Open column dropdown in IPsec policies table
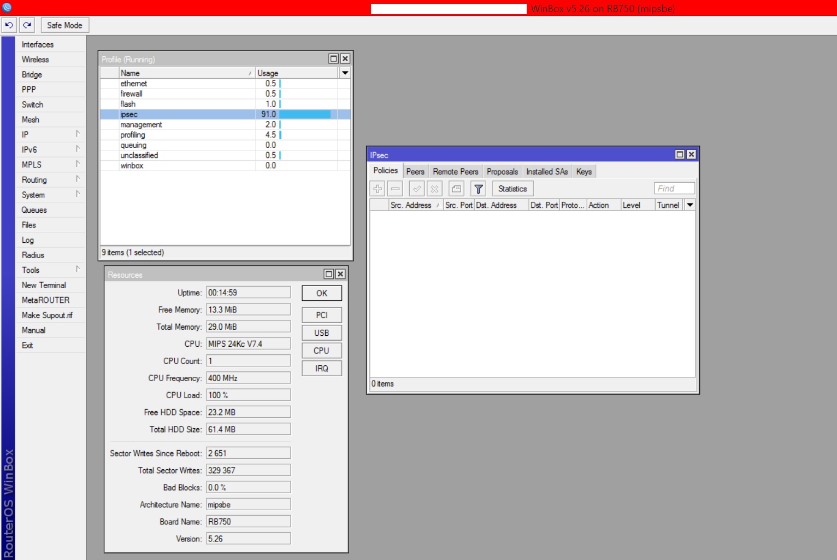 point(690,205)
